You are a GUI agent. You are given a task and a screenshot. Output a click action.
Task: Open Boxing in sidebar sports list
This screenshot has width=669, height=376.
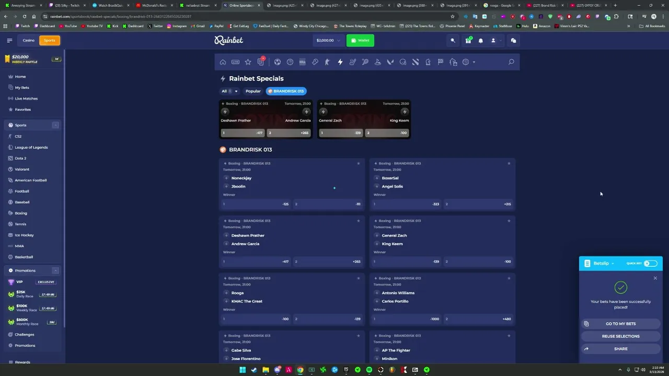click(21, 213)
